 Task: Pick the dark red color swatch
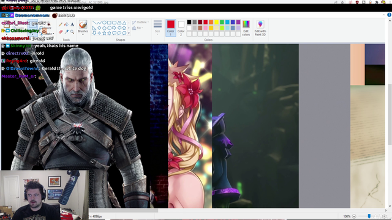click(200, 23)
